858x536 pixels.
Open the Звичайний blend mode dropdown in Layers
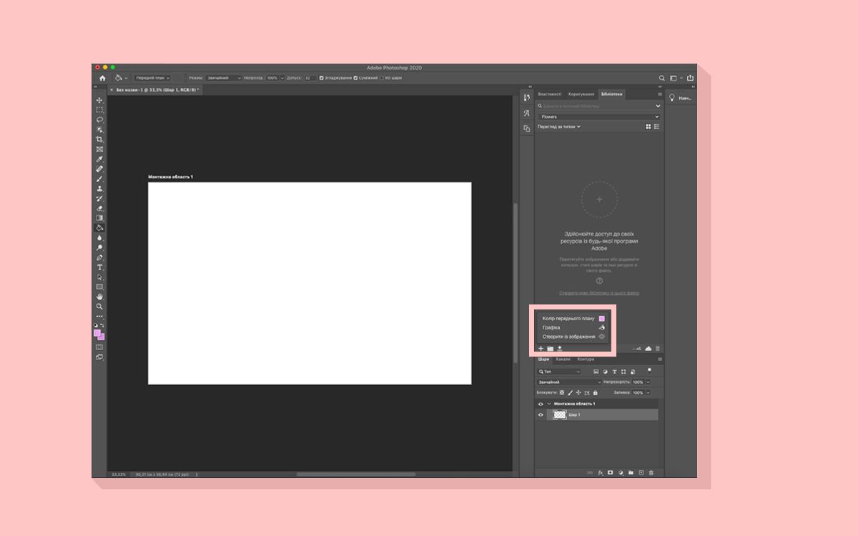(569, 382)
